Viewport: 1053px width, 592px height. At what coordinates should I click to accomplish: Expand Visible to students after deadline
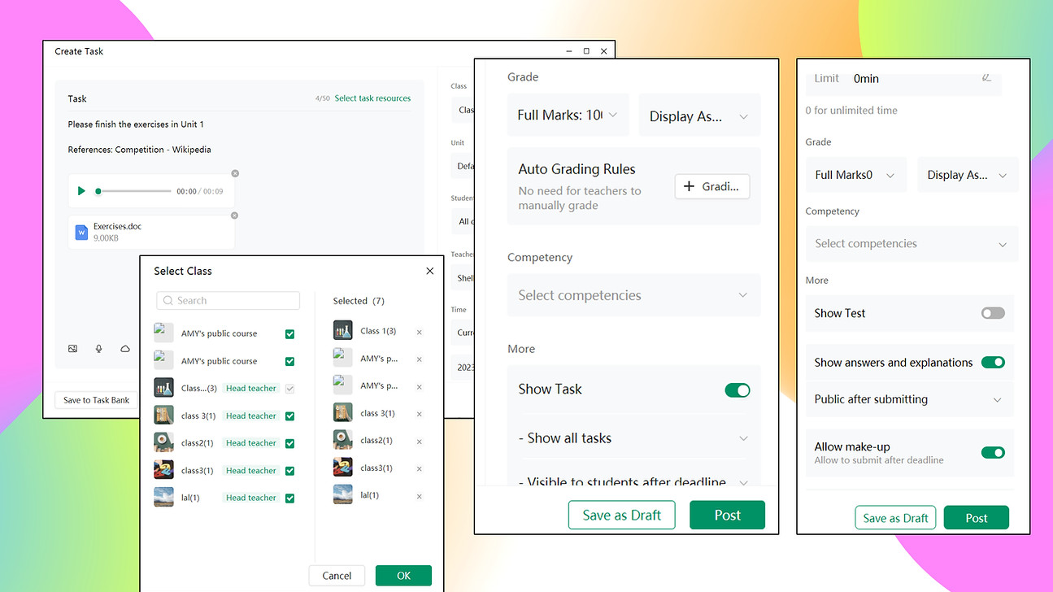click(633, 481)
